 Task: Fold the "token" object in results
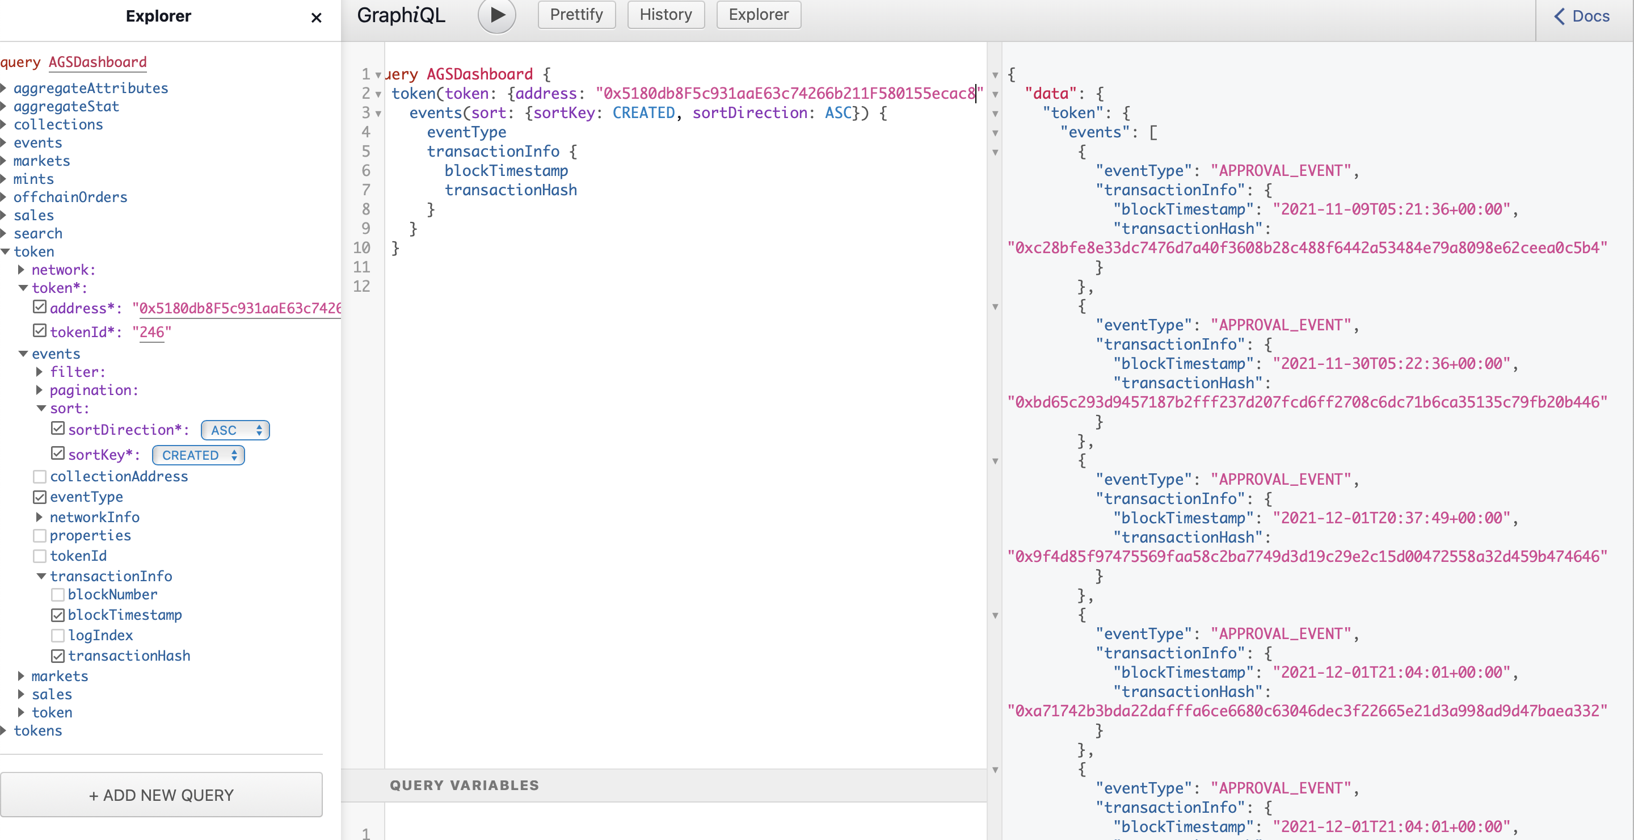(995, 114)
